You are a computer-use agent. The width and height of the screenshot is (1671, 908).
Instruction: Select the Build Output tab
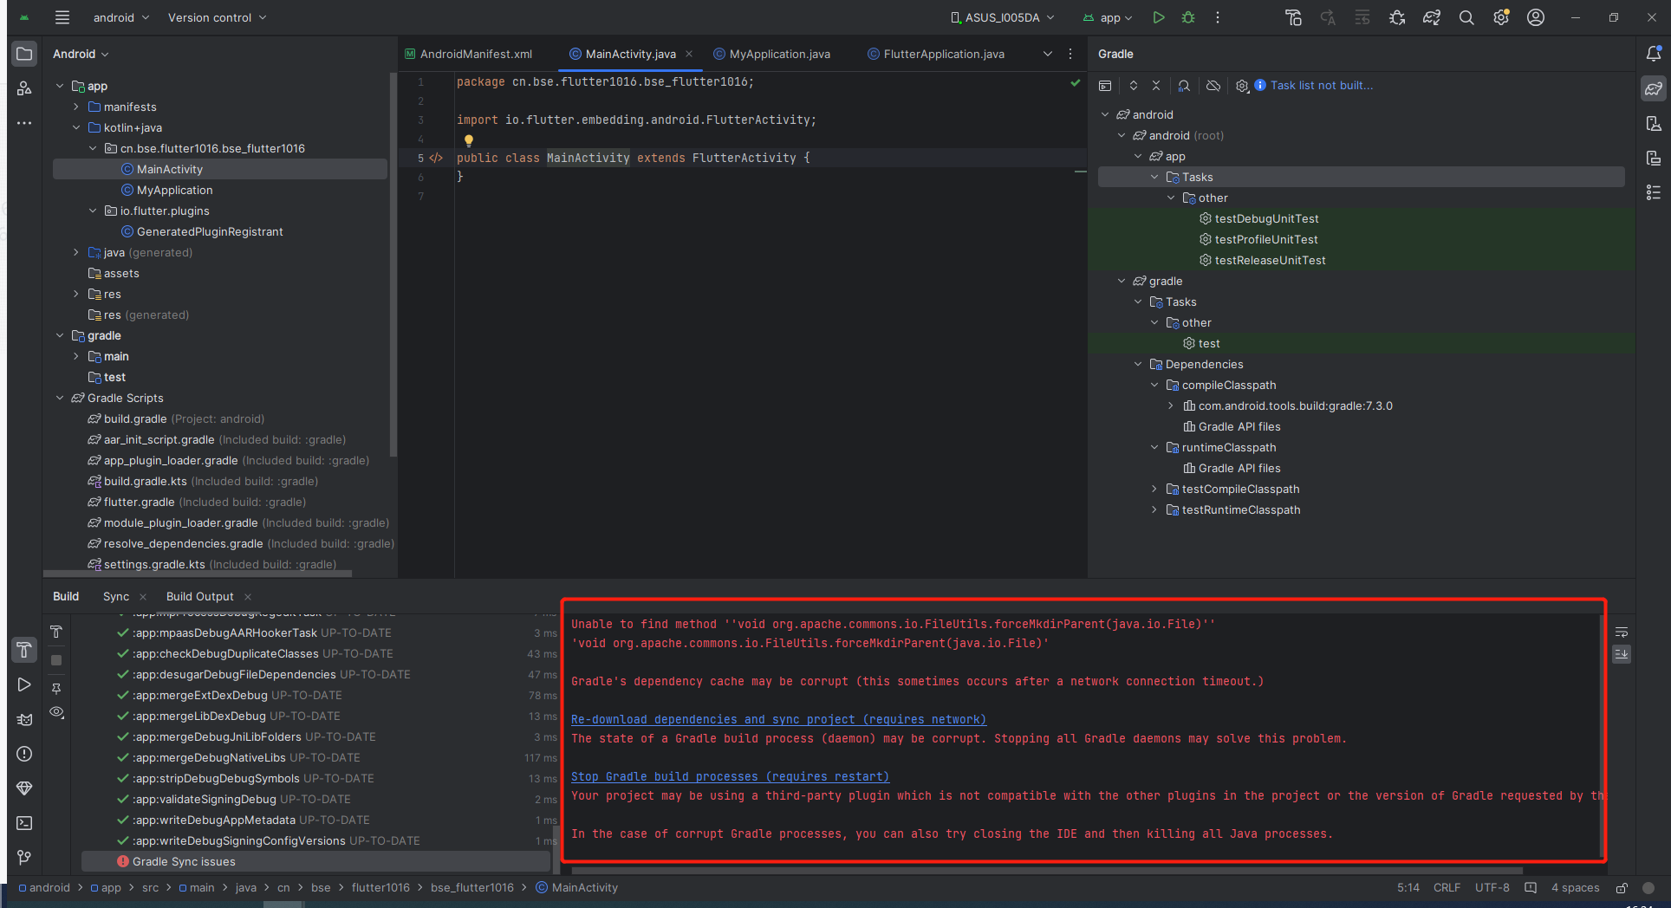click(x=200, y=597)
